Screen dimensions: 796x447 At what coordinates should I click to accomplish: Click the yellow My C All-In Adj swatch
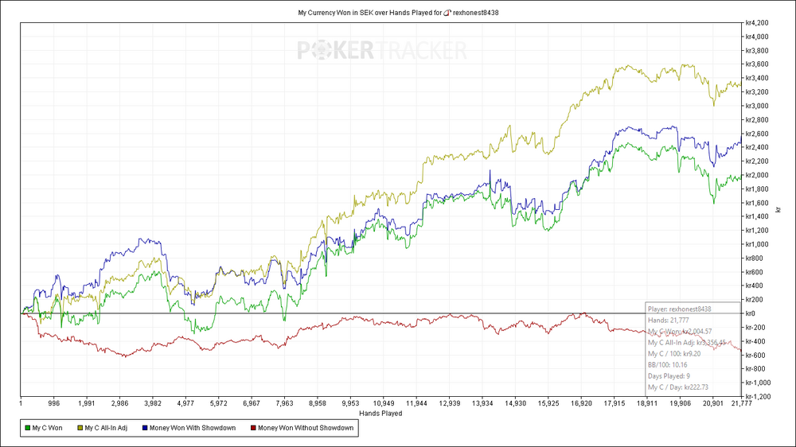tap(80, 428)
